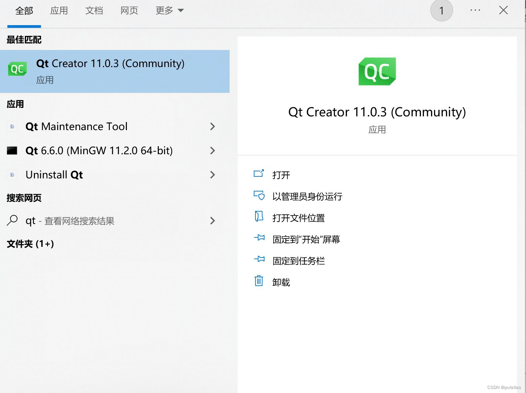Expand the Uninstall Qt chevron
The height and width of the screenshot is (393, 526).
pos(212,175)
